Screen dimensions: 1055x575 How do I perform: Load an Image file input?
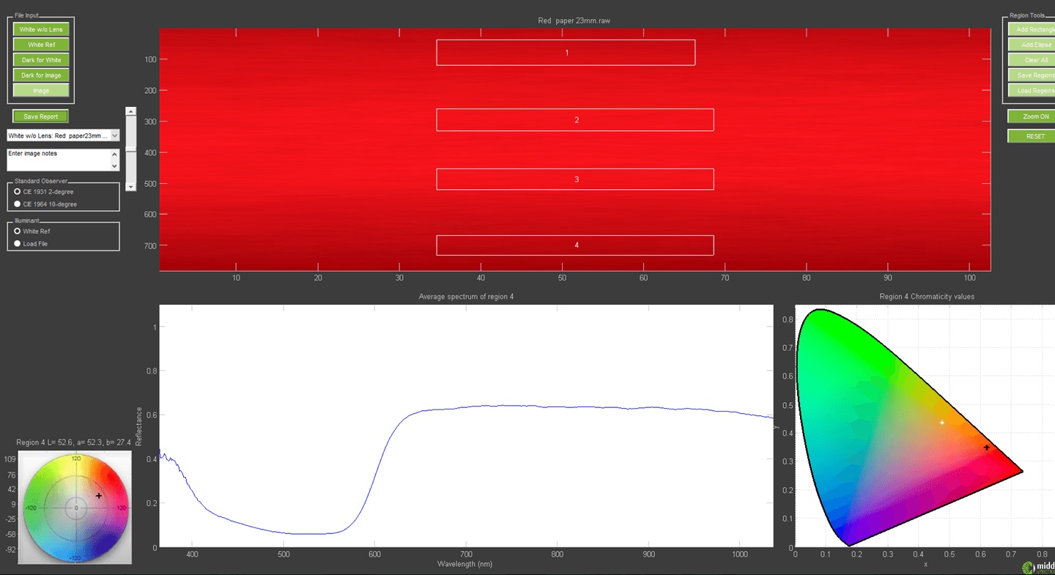[40, 89]
